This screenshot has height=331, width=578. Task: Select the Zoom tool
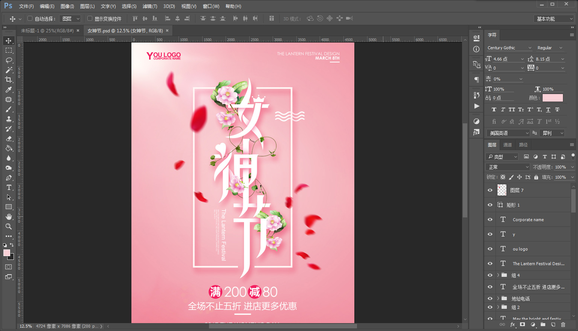[x=9, y=226]
